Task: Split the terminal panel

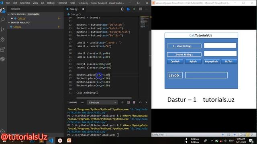Action: click(128, 102)
